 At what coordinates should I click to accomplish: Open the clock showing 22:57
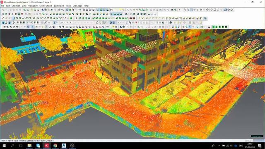(x=250, y=146)
